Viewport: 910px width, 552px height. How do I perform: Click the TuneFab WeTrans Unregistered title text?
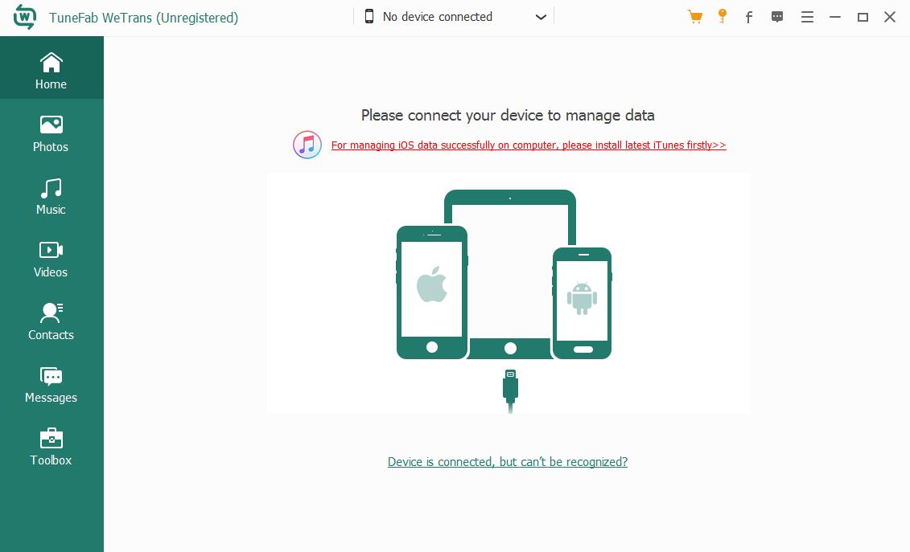click(145, 17)
